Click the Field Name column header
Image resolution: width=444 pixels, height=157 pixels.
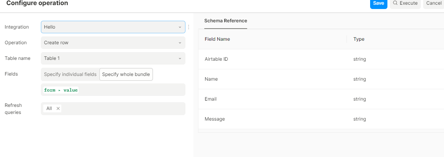pyautogui.click(x=217, y=39)
